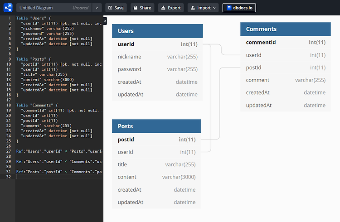Click comment row in Comments table

coord(285,80)
